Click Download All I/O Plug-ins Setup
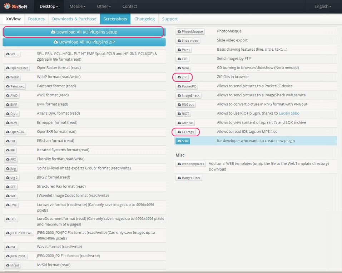This screenshot has height=273, width=342. click(84, 32)
